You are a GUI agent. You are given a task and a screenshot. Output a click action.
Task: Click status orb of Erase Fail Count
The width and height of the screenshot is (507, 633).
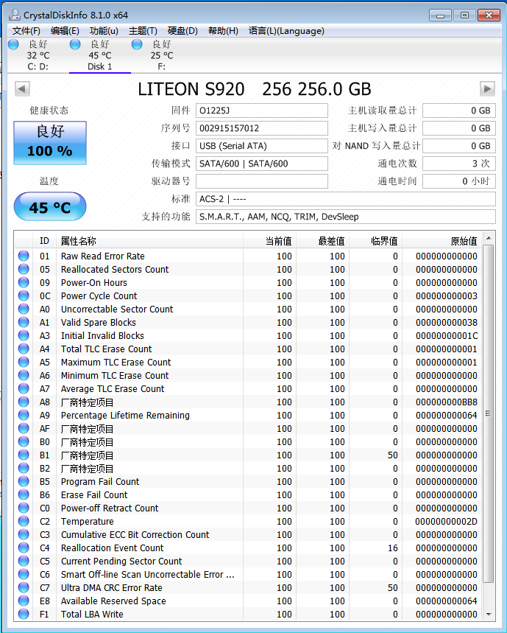[x=24, y=495]
